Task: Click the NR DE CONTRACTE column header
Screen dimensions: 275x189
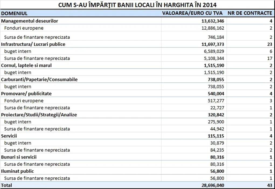Action: pyautogui.click(x=250, y=13)
